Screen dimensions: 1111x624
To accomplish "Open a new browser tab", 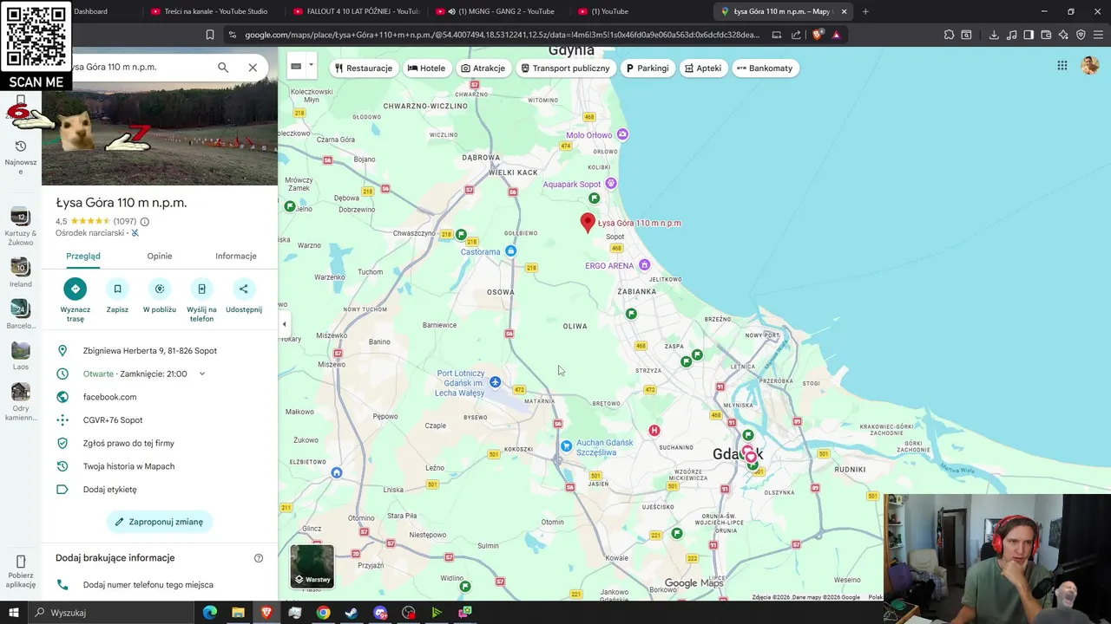I will tap(865, 11).
